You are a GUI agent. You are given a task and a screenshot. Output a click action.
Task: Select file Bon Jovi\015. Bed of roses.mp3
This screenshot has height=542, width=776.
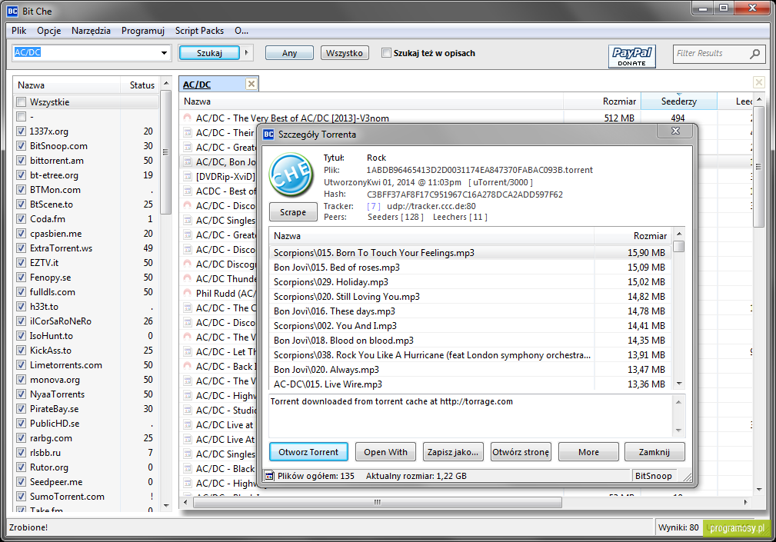(x=431, y=268)
